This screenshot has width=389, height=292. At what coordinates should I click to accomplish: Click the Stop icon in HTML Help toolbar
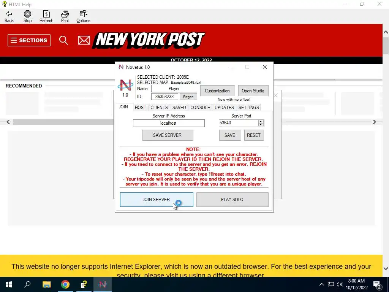pos(27,16)
